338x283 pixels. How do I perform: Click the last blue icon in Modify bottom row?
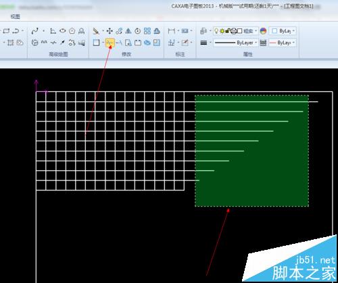157,43
